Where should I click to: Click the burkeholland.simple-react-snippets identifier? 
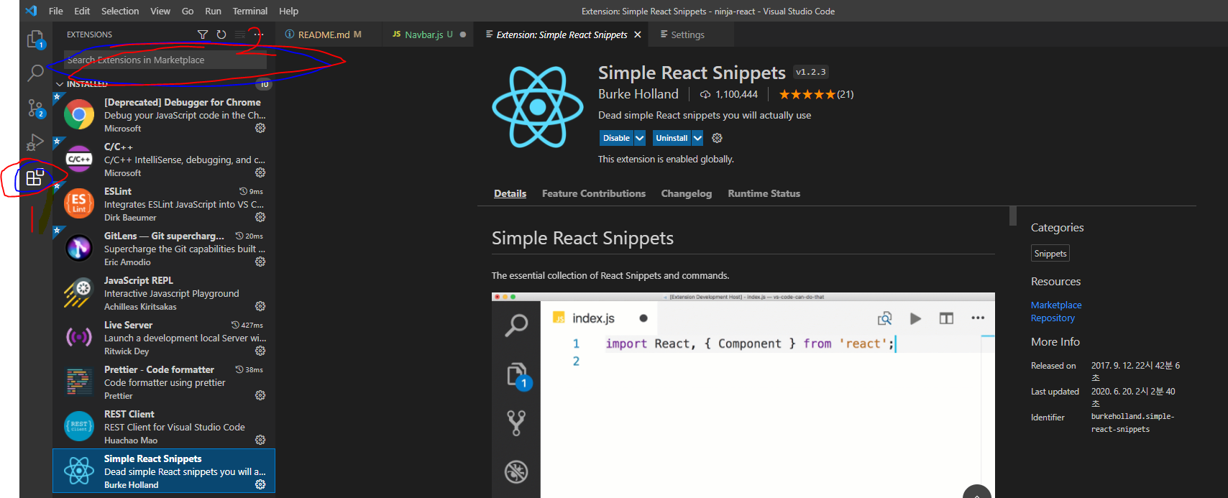click(1132, 423)
